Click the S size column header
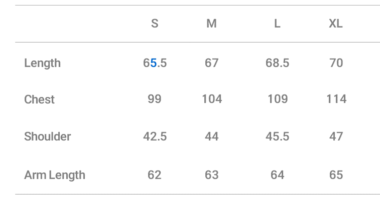 (x=155, y=24)
